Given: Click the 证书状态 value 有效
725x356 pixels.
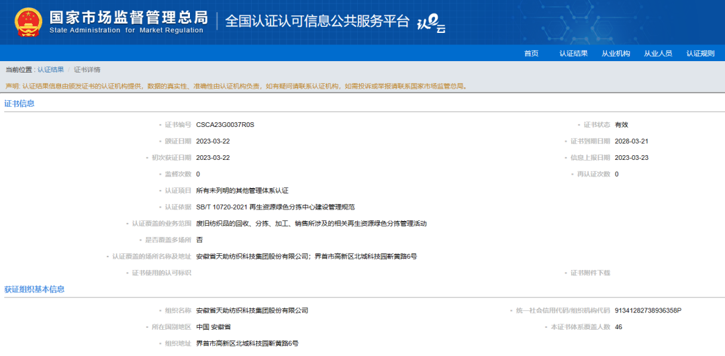Looking at the screenshot, I should tap(622, 124).
